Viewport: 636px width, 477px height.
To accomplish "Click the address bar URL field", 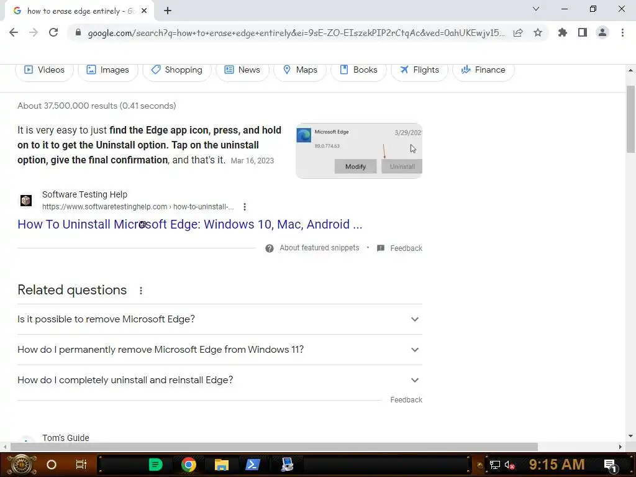I will (x=296, y=33).
